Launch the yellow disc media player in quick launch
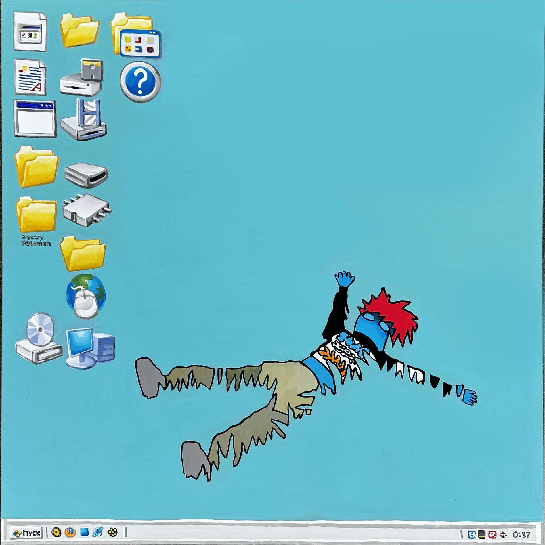The image size is (545, 545). [x=56, y=532]
